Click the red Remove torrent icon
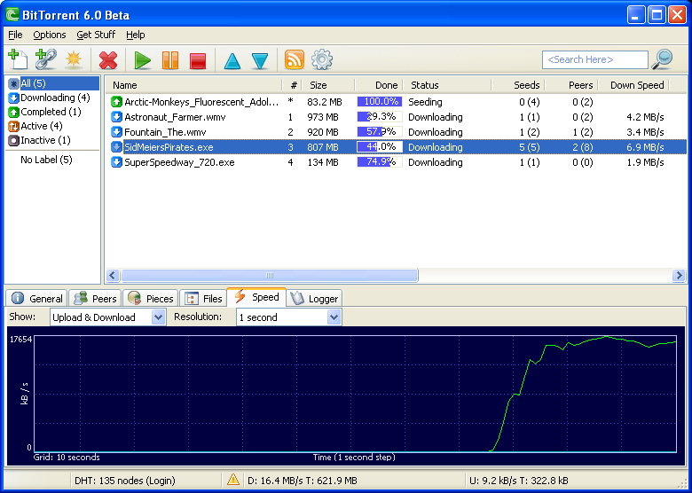The image size is (692, 493). click(108, 60)
